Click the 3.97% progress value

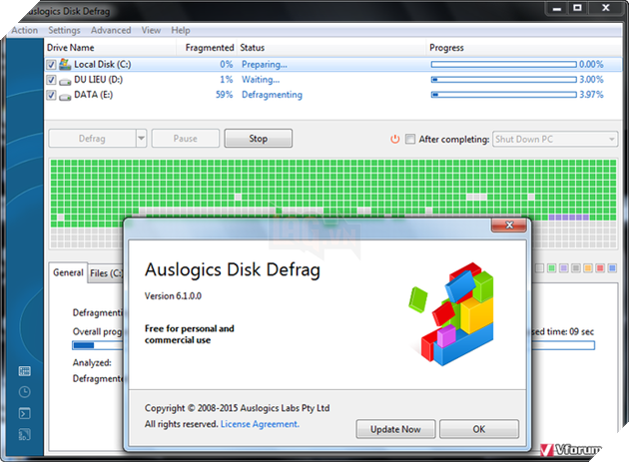click(x=591, y=95)
